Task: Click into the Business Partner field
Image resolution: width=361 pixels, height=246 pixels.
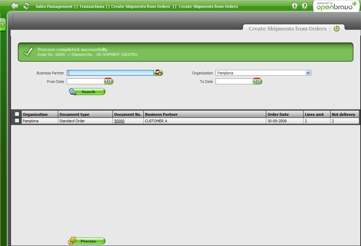Action: pos(110,73)
